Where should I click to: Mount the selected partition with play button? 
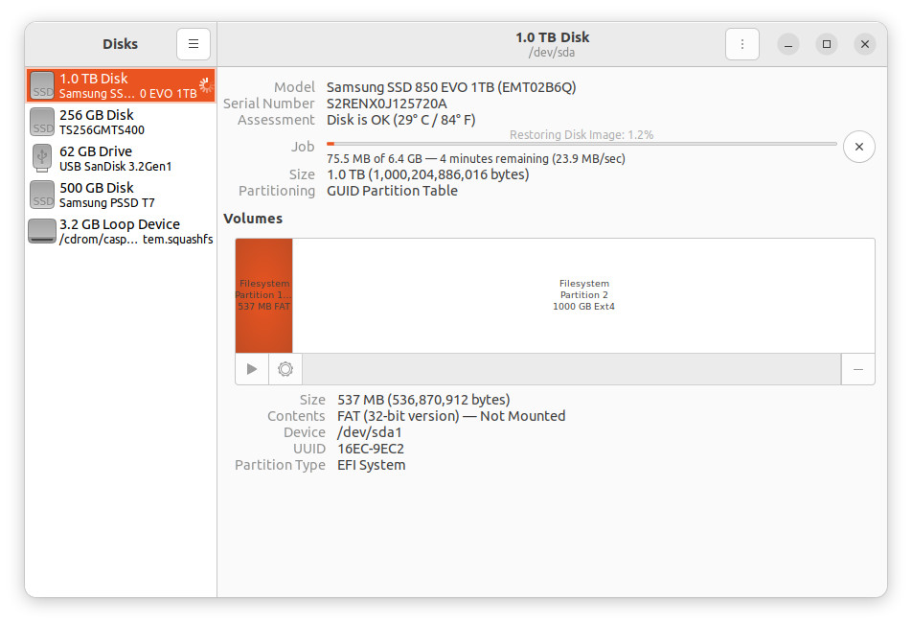pos(252,369)
